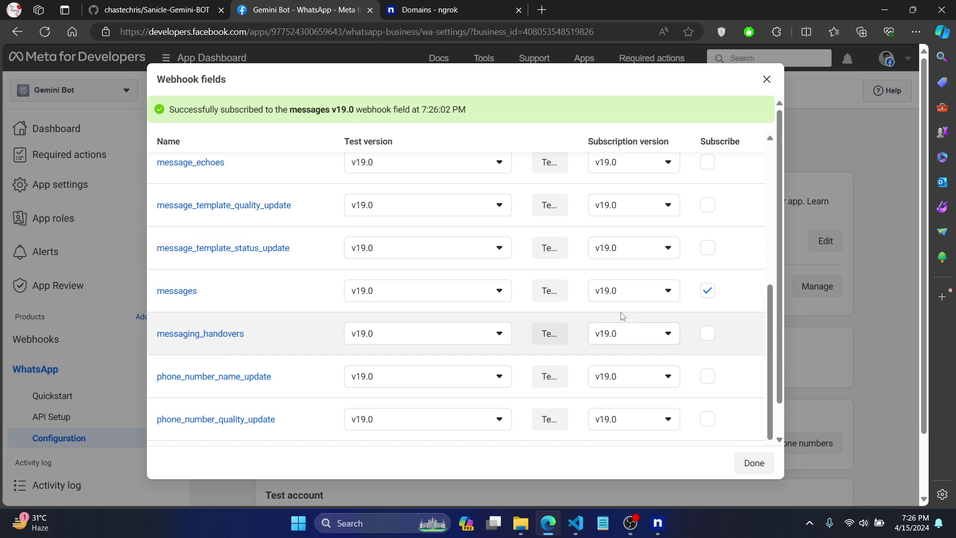Expand messaging_handovers subscription version dropdown
The image size is (956, 538).
point(633,333)
